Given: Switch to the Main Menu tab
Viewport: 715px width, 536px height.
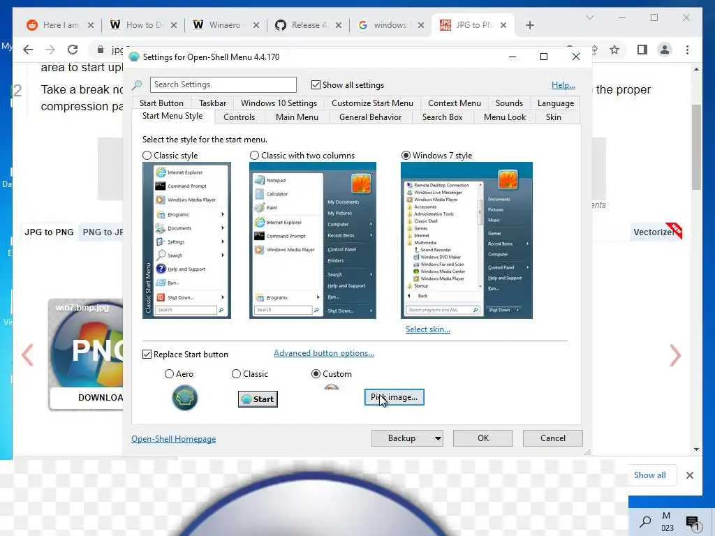Looking at the screenshot, I should coord(297,117).
